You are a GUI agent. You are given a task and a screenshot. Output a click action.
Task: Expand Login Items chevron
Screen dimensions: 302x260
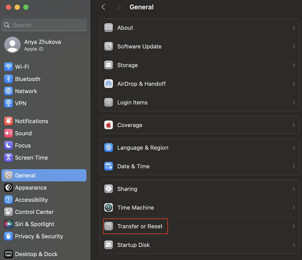coord(293,102)
